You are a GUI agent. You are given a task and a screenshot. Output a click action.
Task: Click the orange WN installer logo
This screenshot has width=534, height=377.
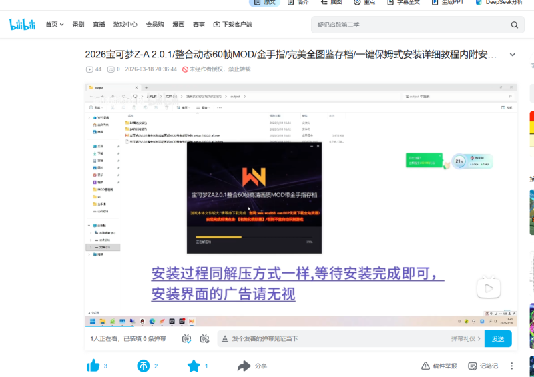[254, 177]
